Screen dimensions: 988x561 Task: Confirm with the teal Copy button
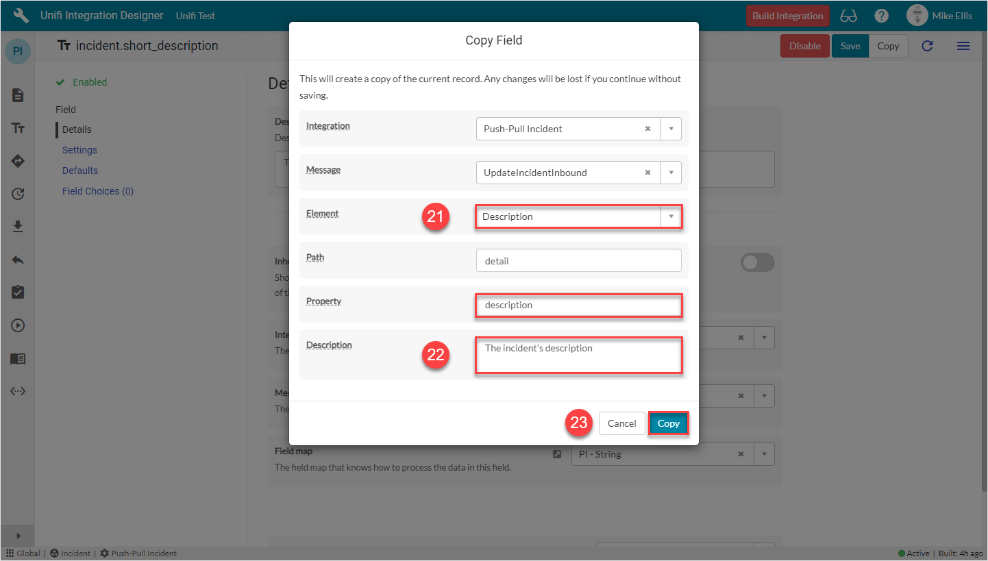[x=668, y=423]
